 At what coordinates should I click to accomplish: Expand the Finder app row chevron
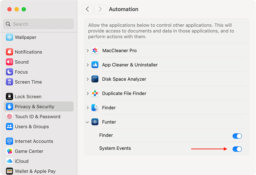(88, 107)
